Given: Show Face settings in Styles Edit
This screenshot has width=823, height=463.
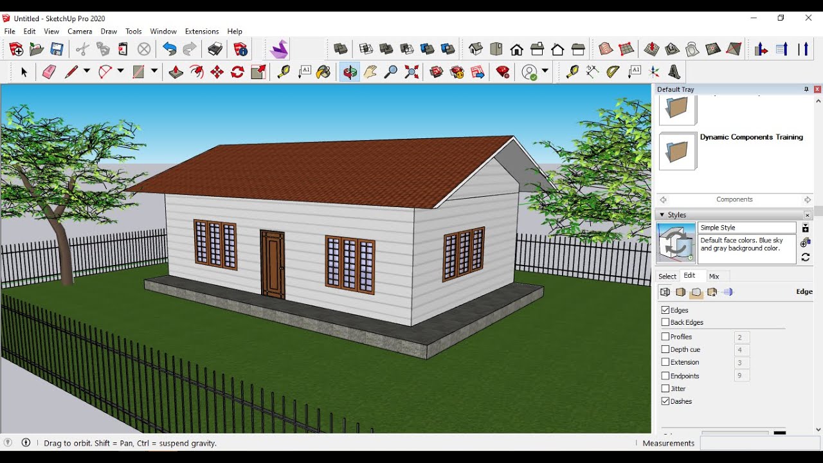Looking at the screenshot, I should 681,293.
